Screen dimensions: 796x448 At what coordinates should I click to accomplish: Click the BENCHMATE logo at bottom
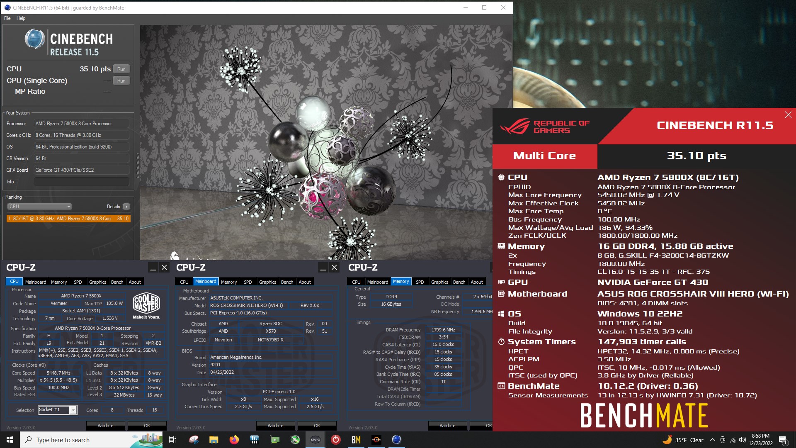coord(644,416)
